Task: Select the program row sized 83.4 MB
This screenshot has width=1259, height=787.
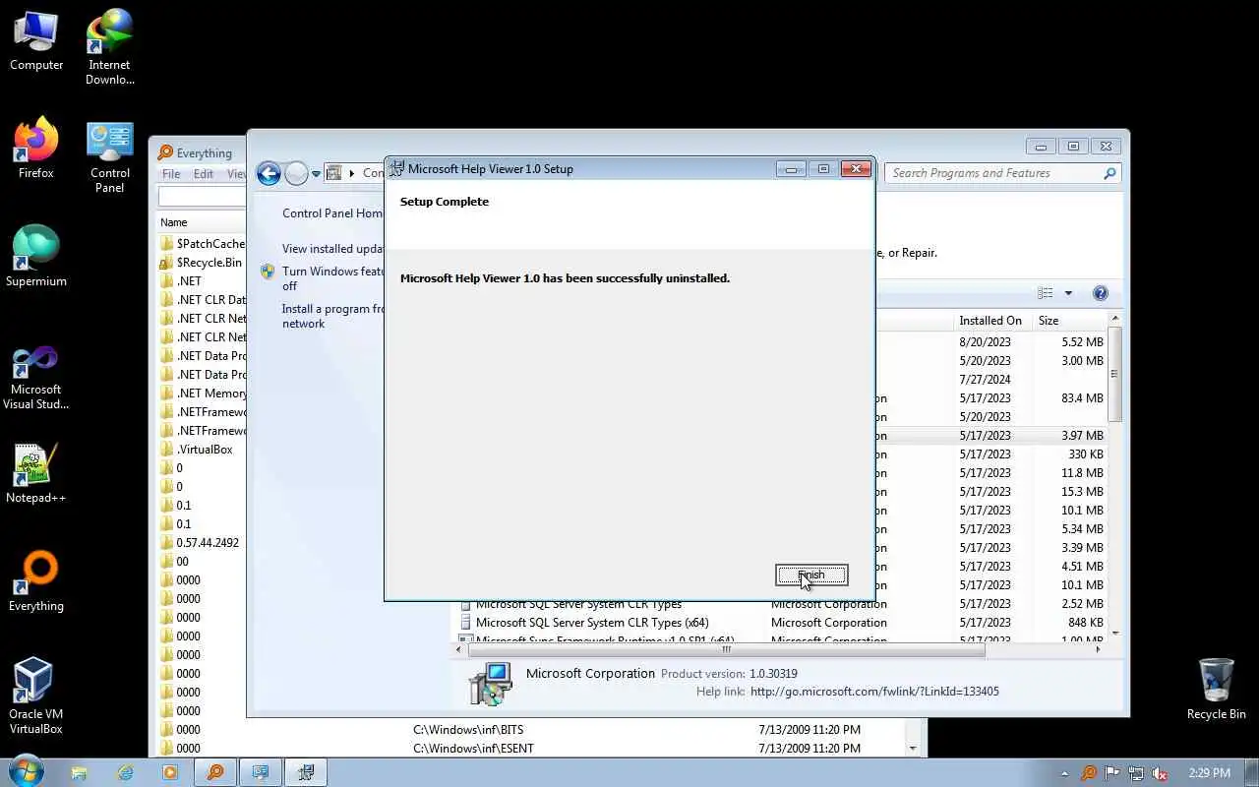Action: tap(990, 398)
